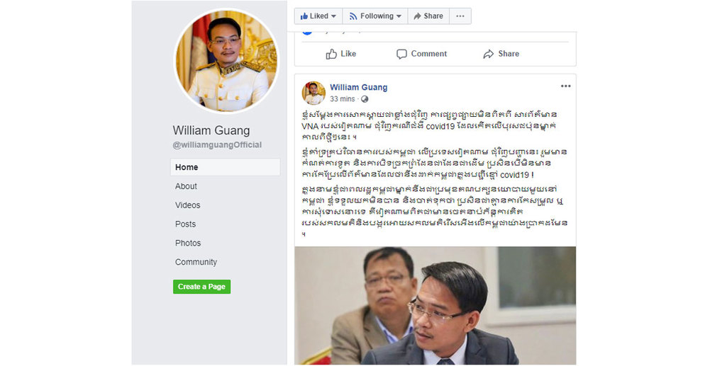Click the Comment speech bubble icon

click(401, 55)
